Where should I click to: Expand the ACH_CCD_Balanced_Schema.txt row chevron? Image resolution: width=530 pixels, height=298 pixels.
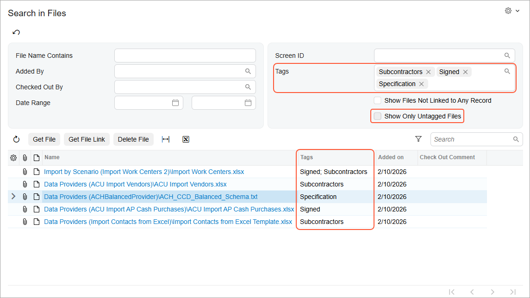13,196
